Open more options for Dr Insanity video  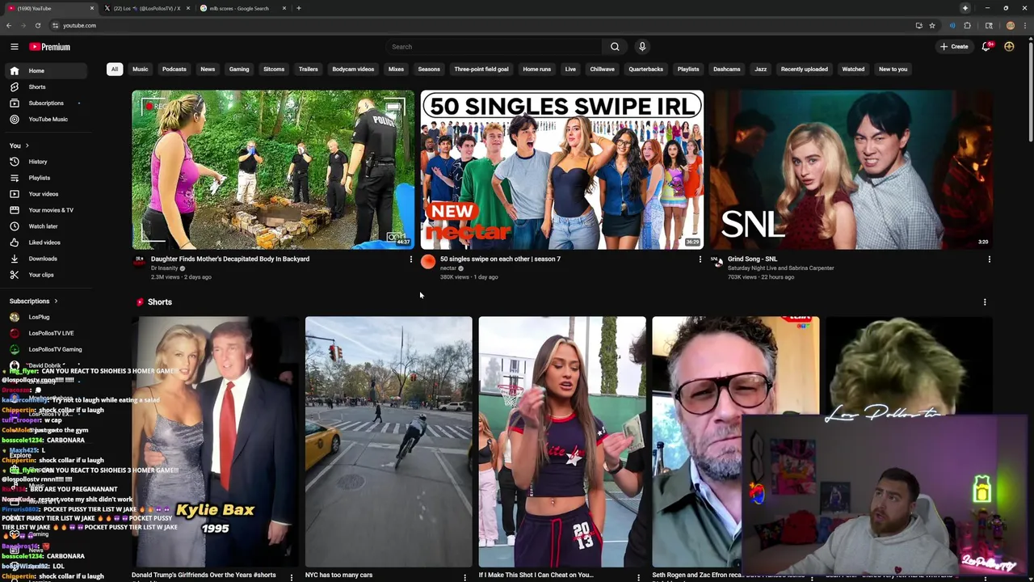coord(410,259)
